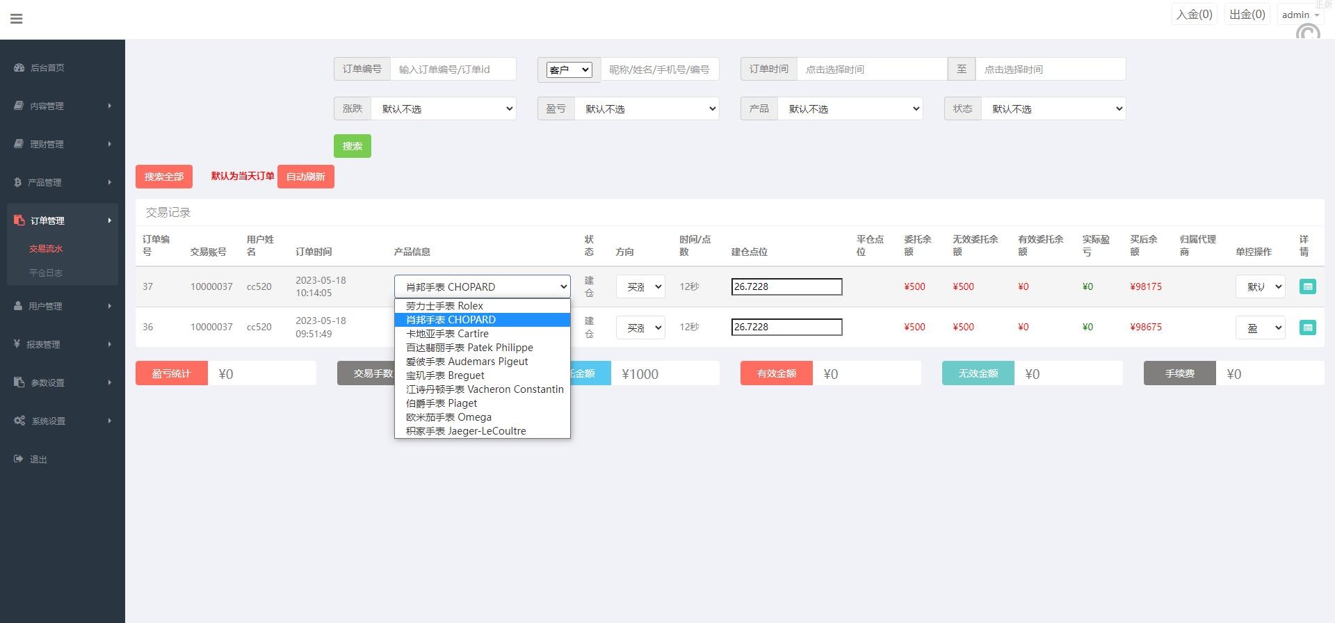
Task: Click the hamburger menu icon
Action: 17,19
